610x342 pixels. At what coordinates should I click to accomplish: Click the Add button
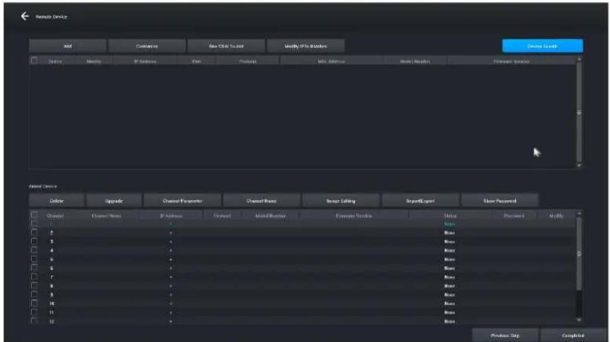(x=68, y=46)
